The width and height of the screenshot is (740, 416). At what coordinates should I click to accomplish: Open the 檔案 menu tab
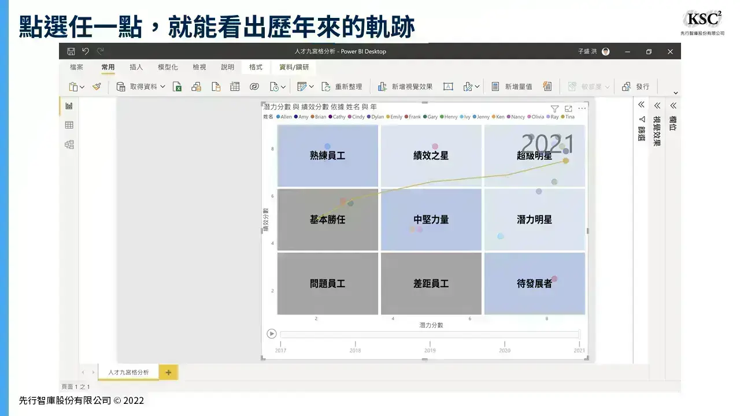coord(76,67)
